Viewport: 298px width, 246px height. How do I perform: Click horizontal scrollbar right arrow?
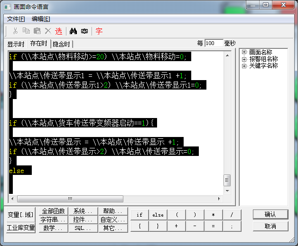click(219, 199)
